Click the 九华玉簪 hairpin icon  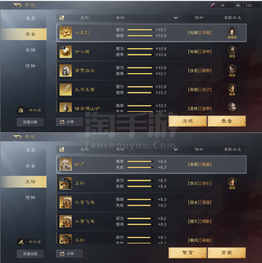pyautogui.click(x=66, y=90)
